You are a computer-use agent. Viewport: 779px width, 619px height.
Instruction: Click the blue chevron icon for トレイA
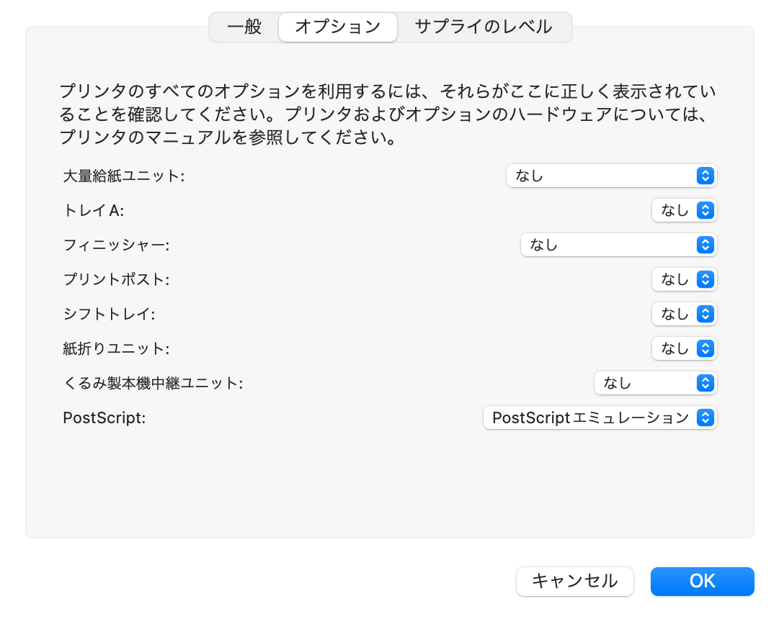click(705, 210)
